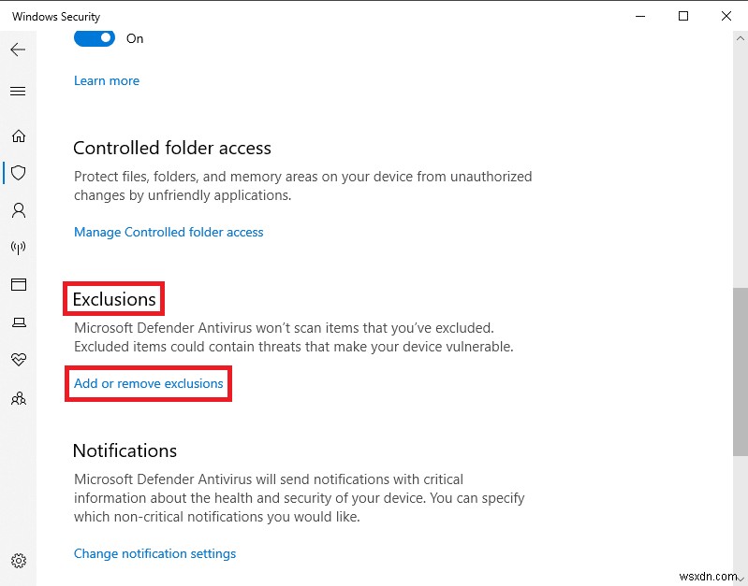748x586 pixels.
Task: Go to Home in sidebar
Action: (18, 136)
